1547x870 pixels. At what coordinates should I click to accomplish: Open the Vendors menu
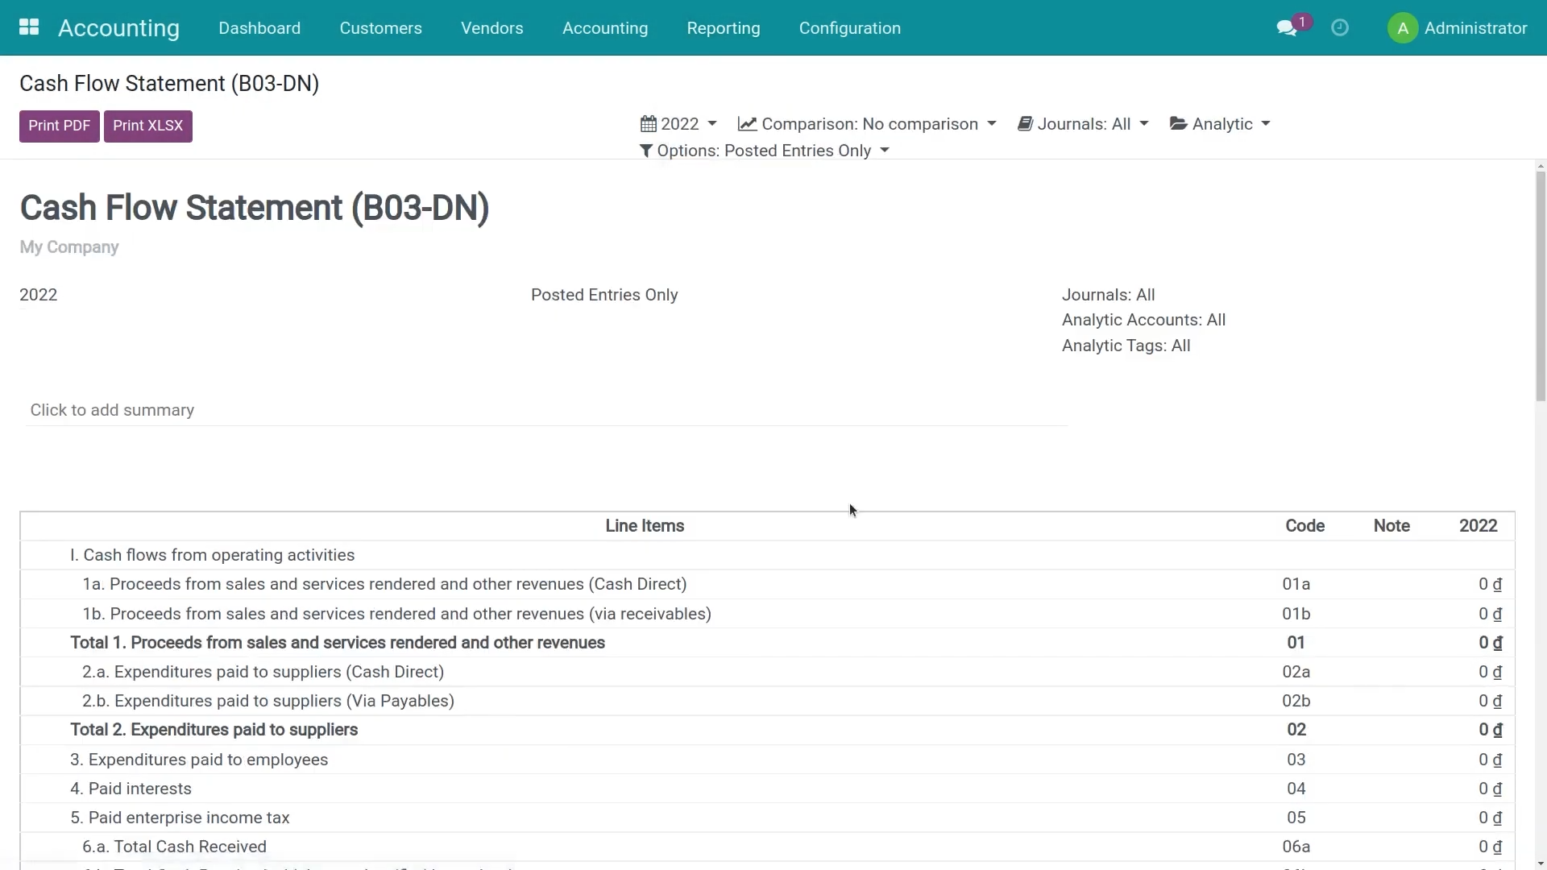[x=491, y=28]
